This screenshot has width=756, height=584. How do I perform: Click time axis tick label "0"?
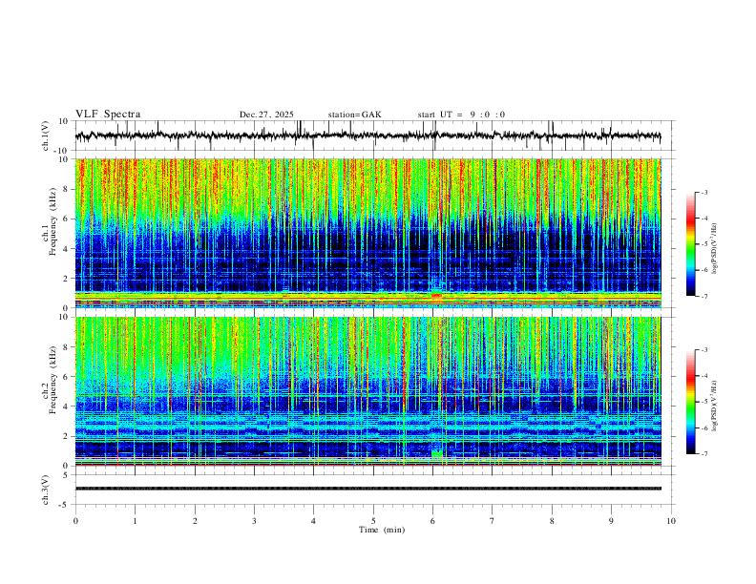click(x=75, y=521)
